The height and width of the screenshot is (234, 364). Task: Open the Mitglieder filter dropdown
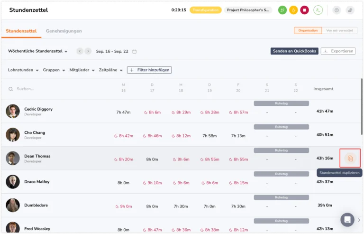tap(82, 70)
